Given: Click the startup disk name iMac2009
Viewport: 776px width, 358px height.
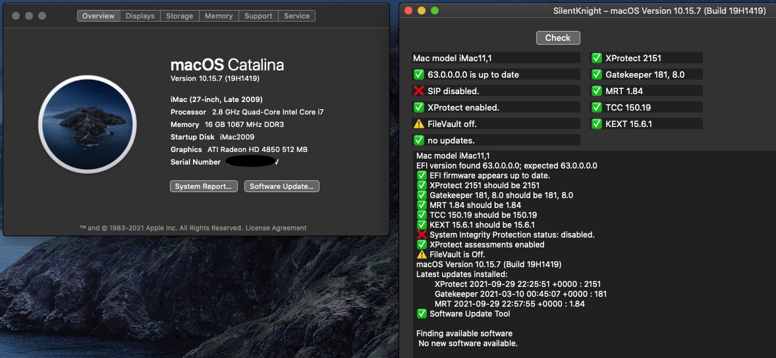Looking at the screenshot, I should [x=236, y=137].
